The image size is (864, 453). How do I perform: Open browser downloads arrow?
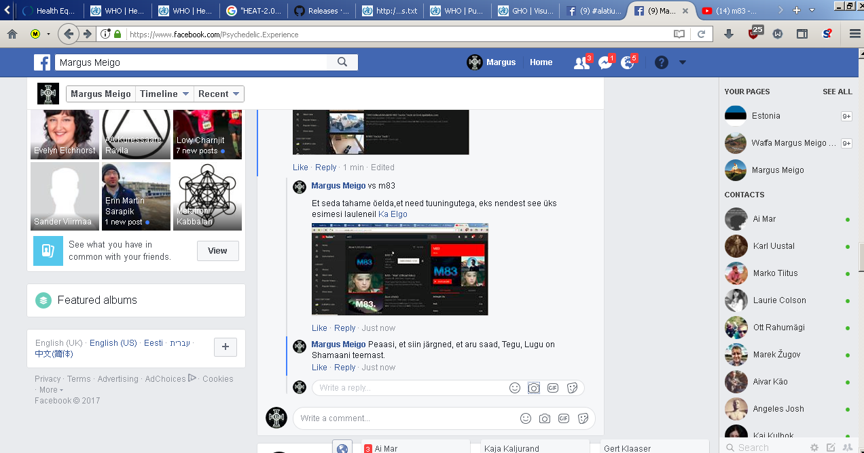(x=729, y=34)
